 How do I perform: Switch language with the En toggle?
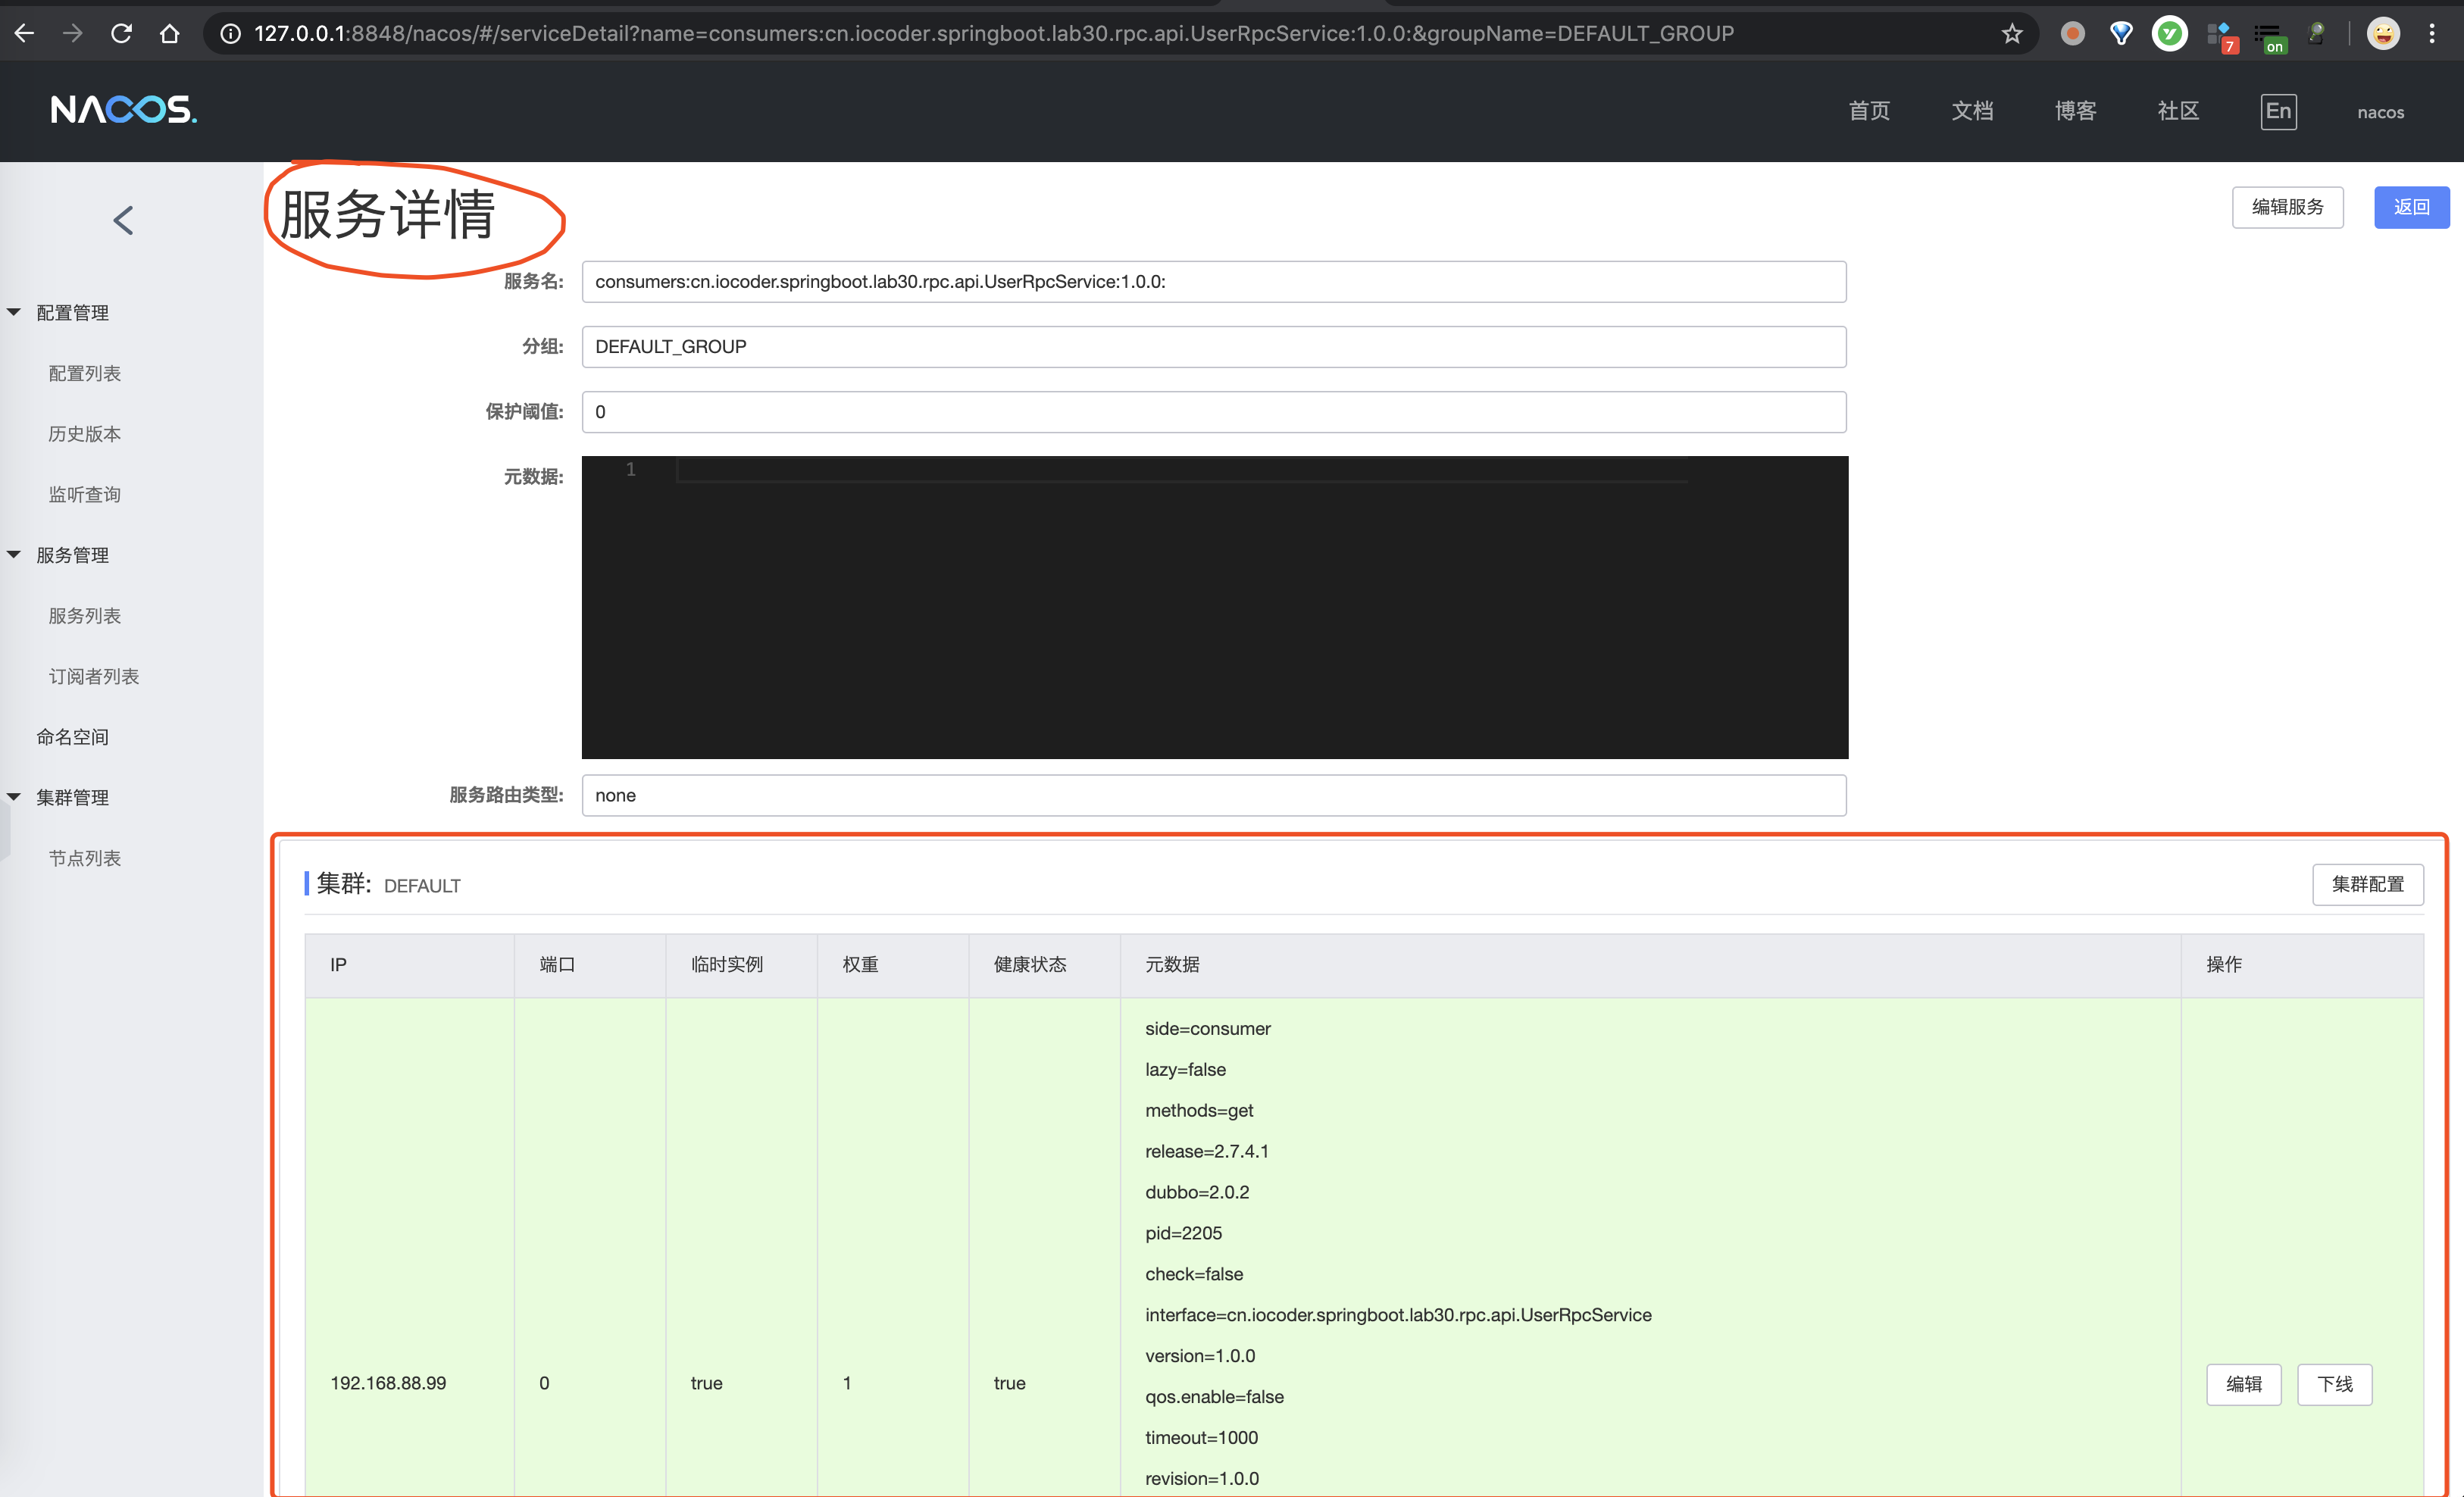(x=2277, y=111)
